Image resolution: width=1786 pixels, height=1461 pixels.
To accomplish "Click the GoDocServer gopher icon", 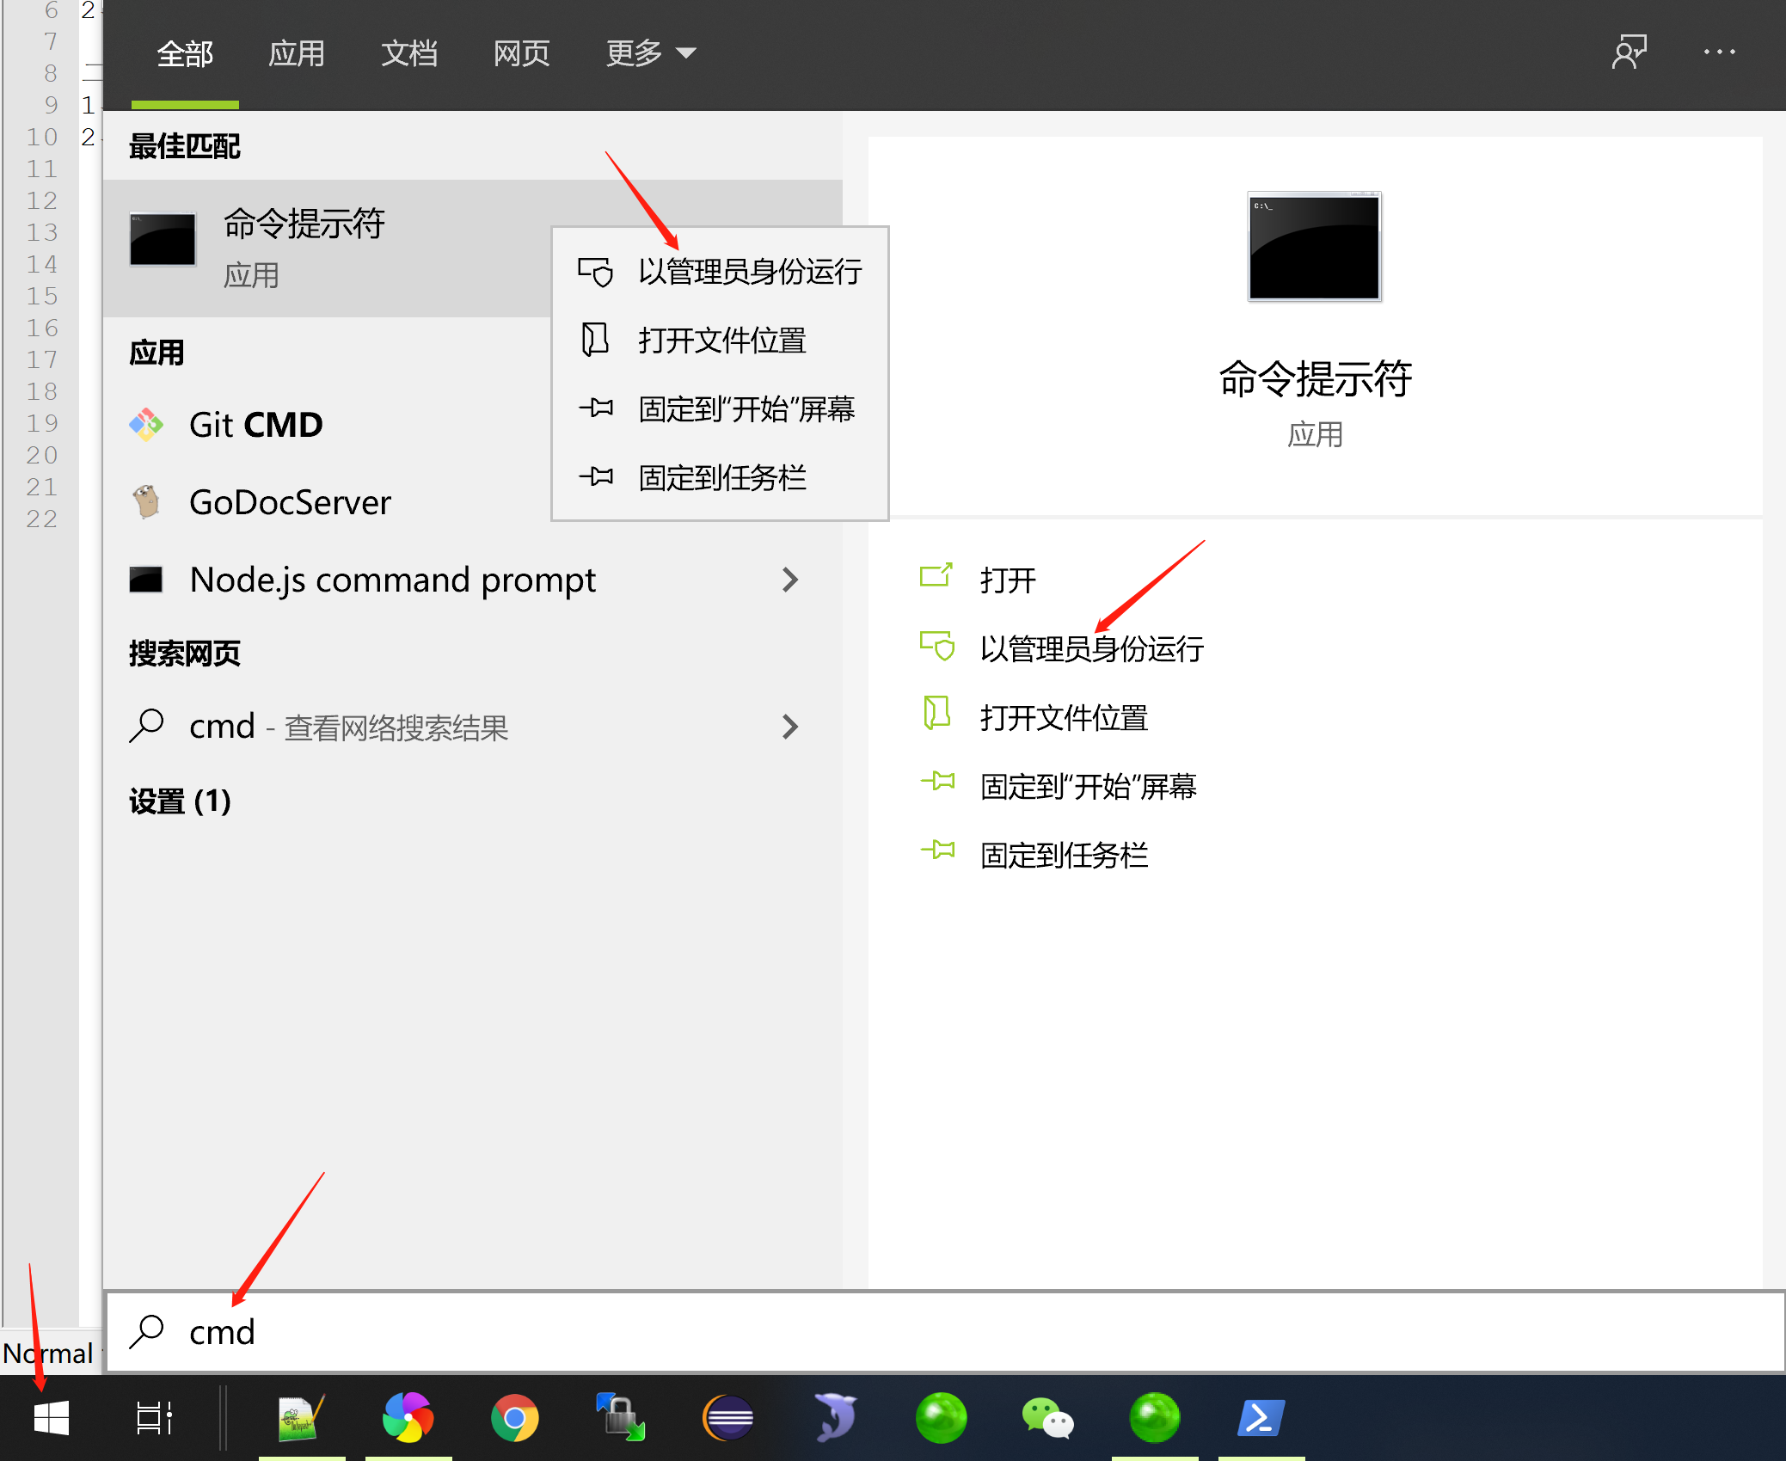I will coord(146,501).
